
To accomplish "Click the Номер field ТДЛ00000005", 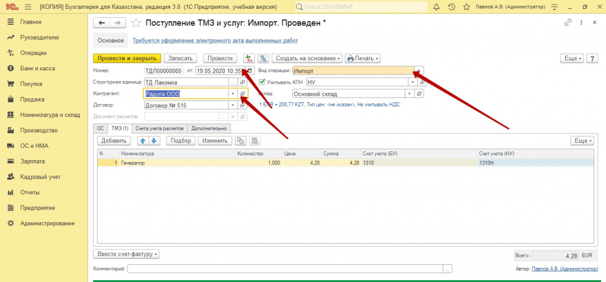I will click(164, 71).
